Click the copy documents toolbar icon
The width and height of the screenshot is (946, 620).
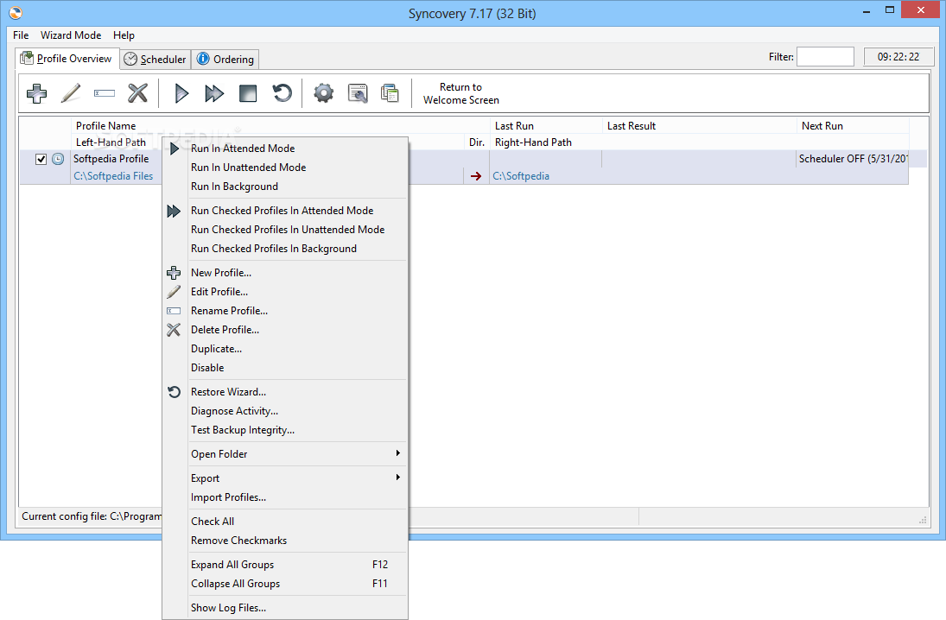coord(390,93)
